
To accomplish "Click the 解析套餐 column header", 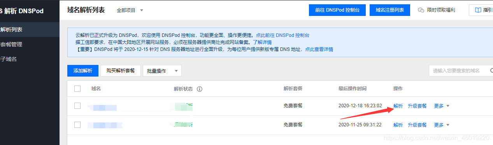I will click(293, 89).
